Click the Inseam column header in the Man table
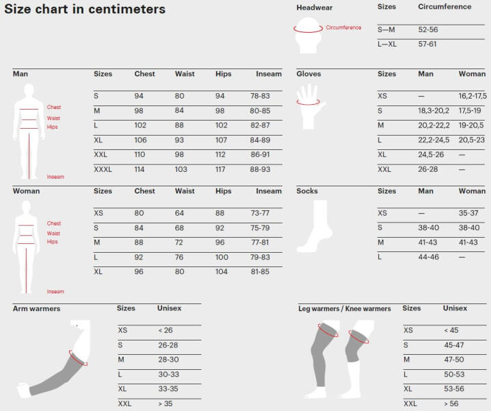 [x=269, y=74]
